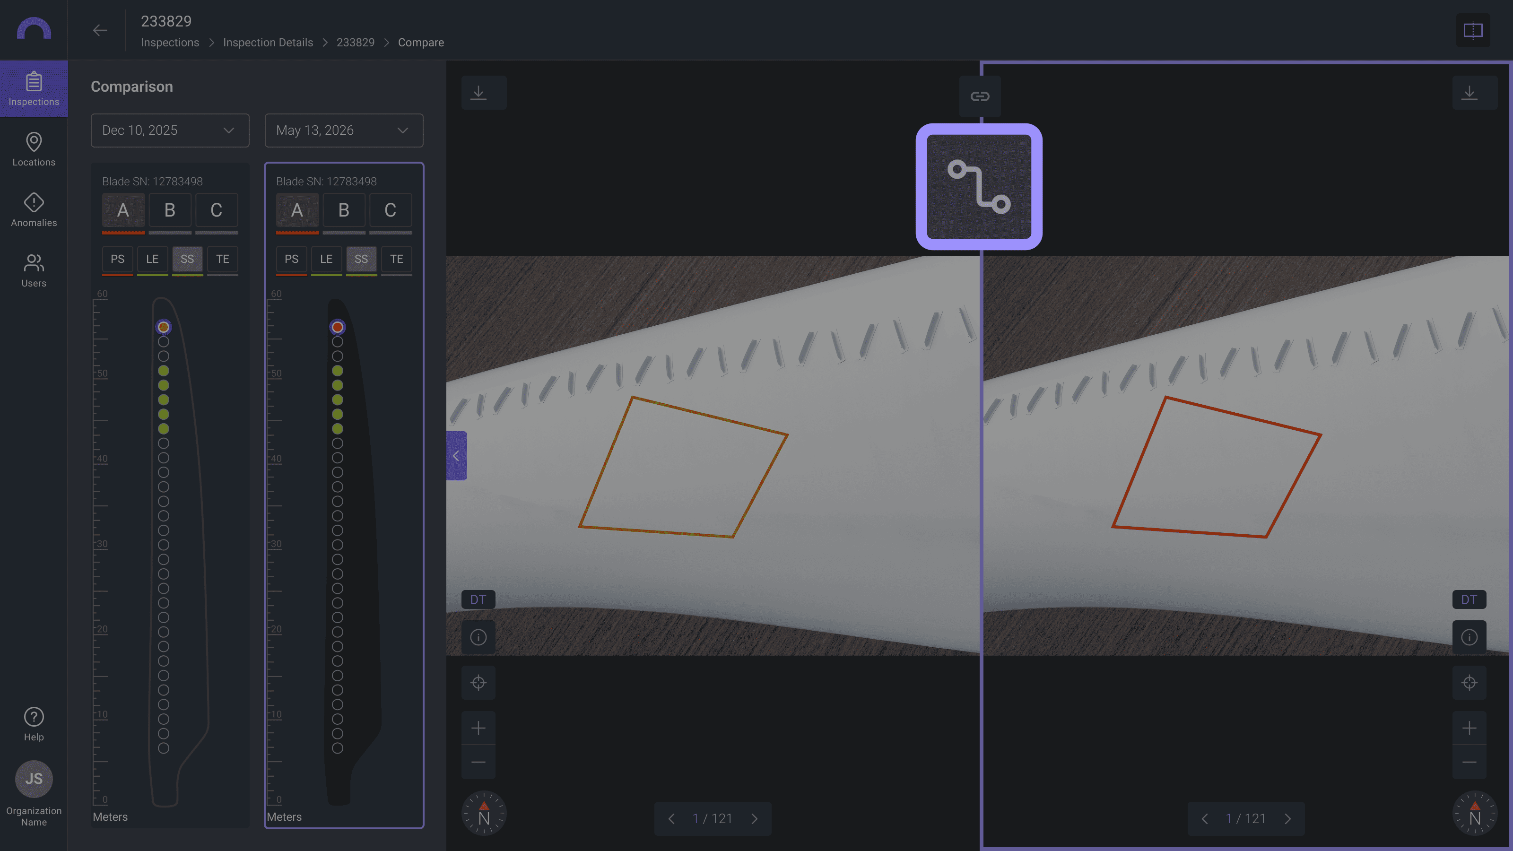Open 233829 breadcrumb link
1513x851 pixels.
click(356, 42)
